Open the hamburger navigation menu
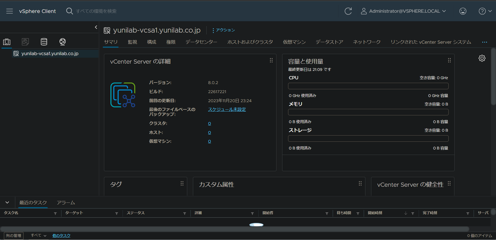The image size is (496, 240). [10, 11]
